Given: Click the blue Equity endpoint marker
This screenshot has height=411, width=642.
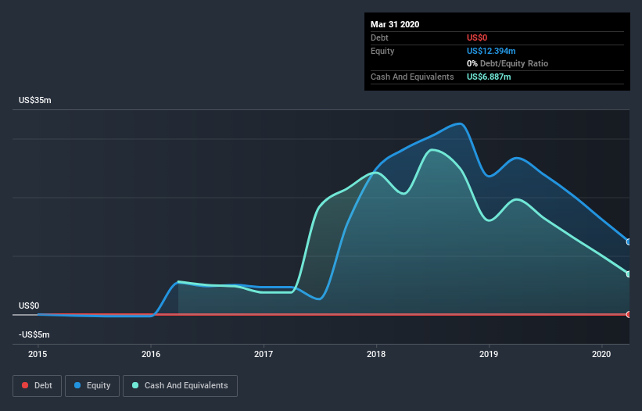Looking at the screenshot, I should (629, 242).
